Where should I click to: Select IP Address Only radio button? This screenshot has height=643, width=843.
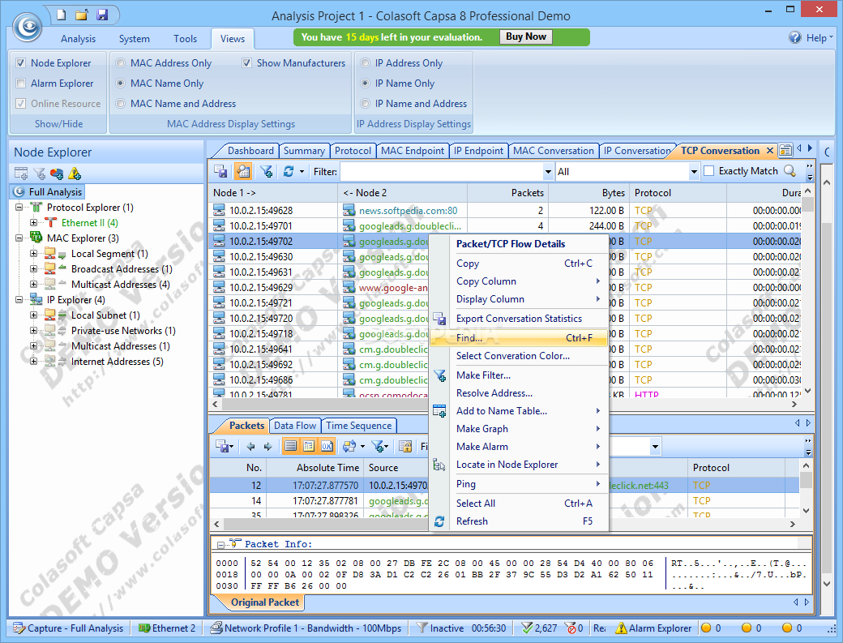(x=365, y=63)
